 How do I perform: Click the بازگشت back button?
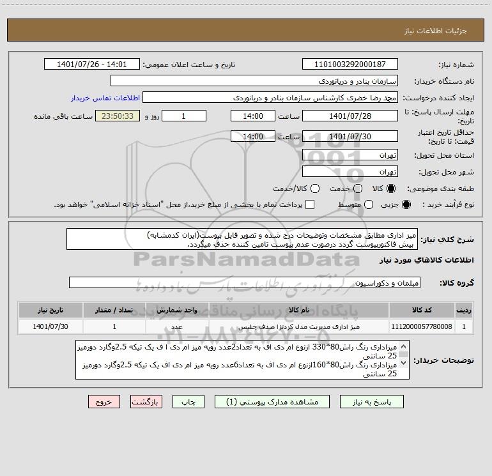click(x=146, y=402)
